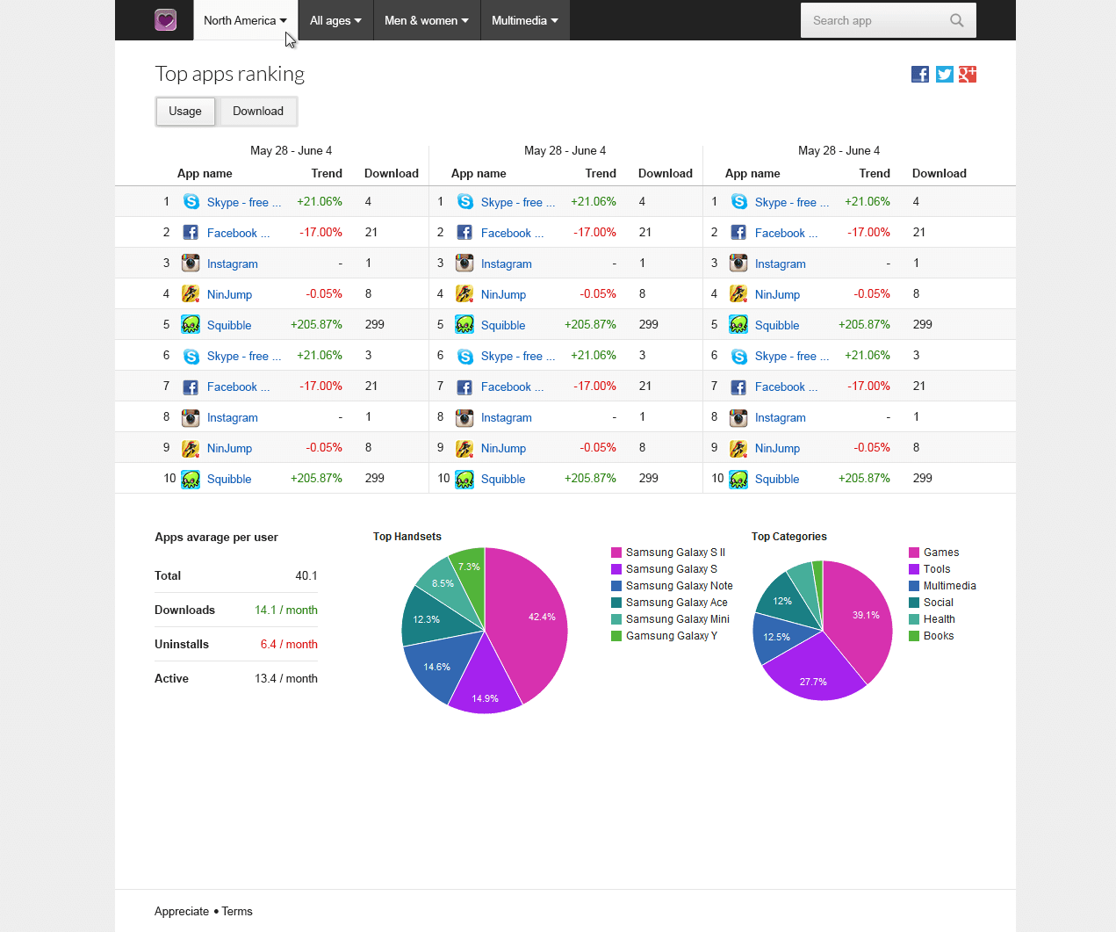1116x932 pixels.
Task: Click Skype icon in first table row 1
Action: pyautogui.click(x=191, y=202)
